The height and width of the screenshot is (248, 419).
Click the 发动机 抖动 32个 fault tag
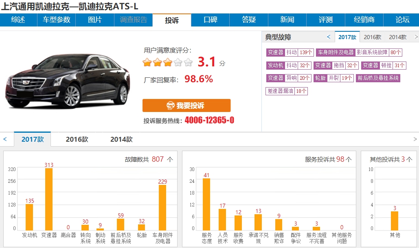point(289,65)
